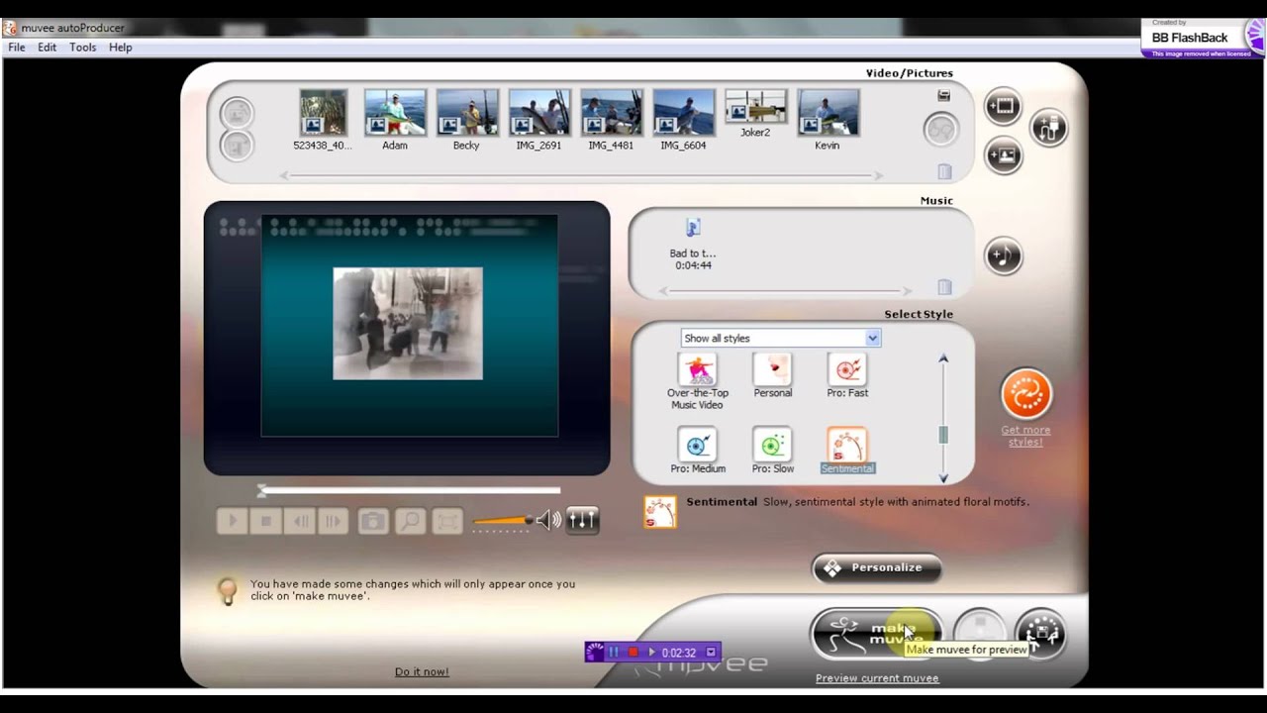Click the Do it now! link
The image size is (1267, 713).
422,671
